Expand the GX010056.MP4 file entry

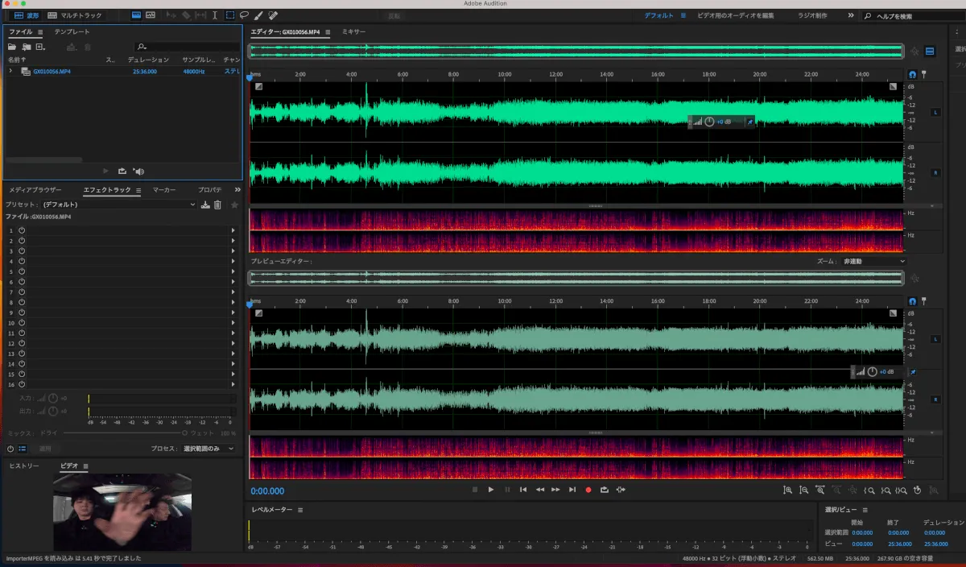point(10,71)
